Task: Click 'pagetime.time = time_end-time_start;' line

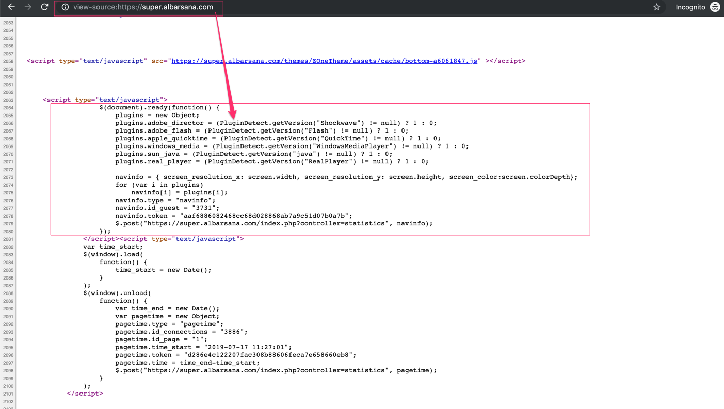Action: click(187, 363)
